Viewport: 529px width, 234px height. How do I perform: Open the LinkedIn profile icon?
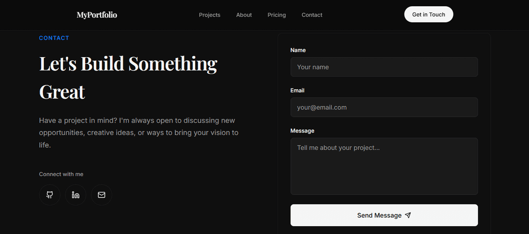click(75, 195)
